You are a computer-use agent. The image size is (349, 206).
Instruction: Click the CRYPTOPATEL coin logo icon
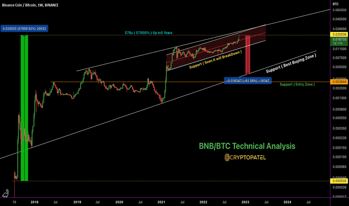click(x=227, y=157)
